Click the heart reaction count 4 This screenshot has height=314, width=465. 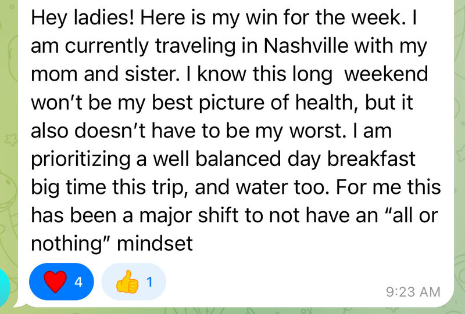click(78, 281)
